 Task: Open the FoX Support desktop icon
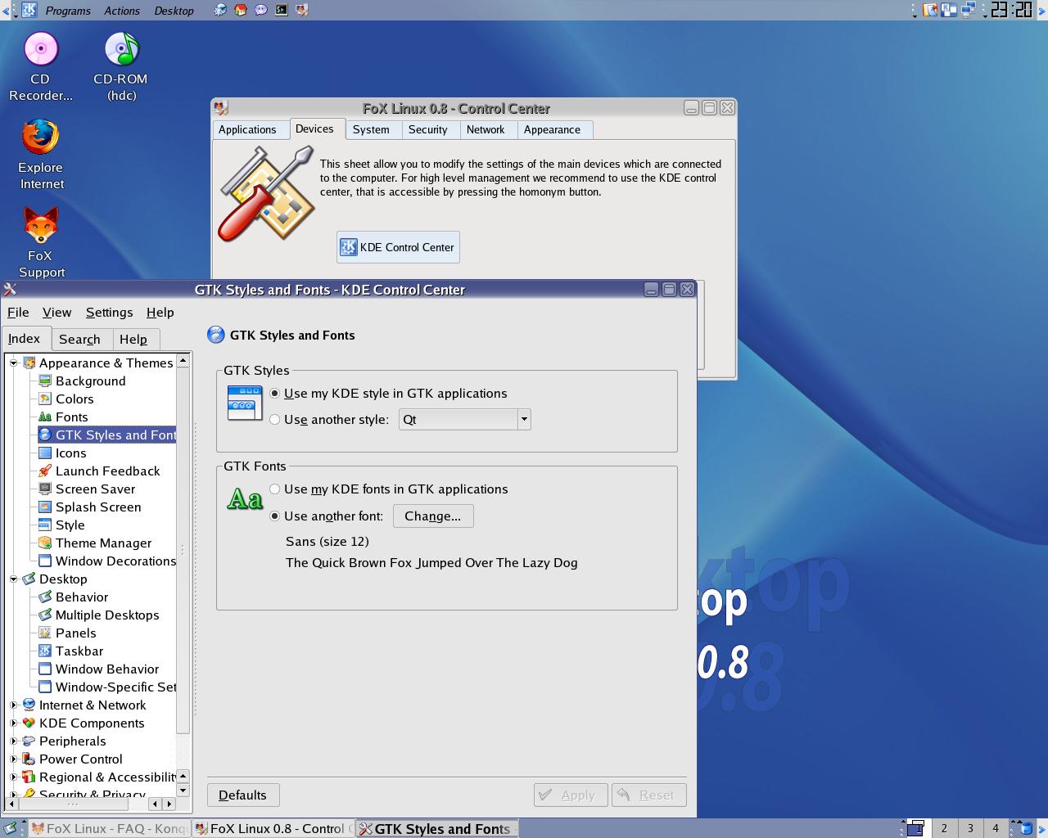[x=41, y=242]
